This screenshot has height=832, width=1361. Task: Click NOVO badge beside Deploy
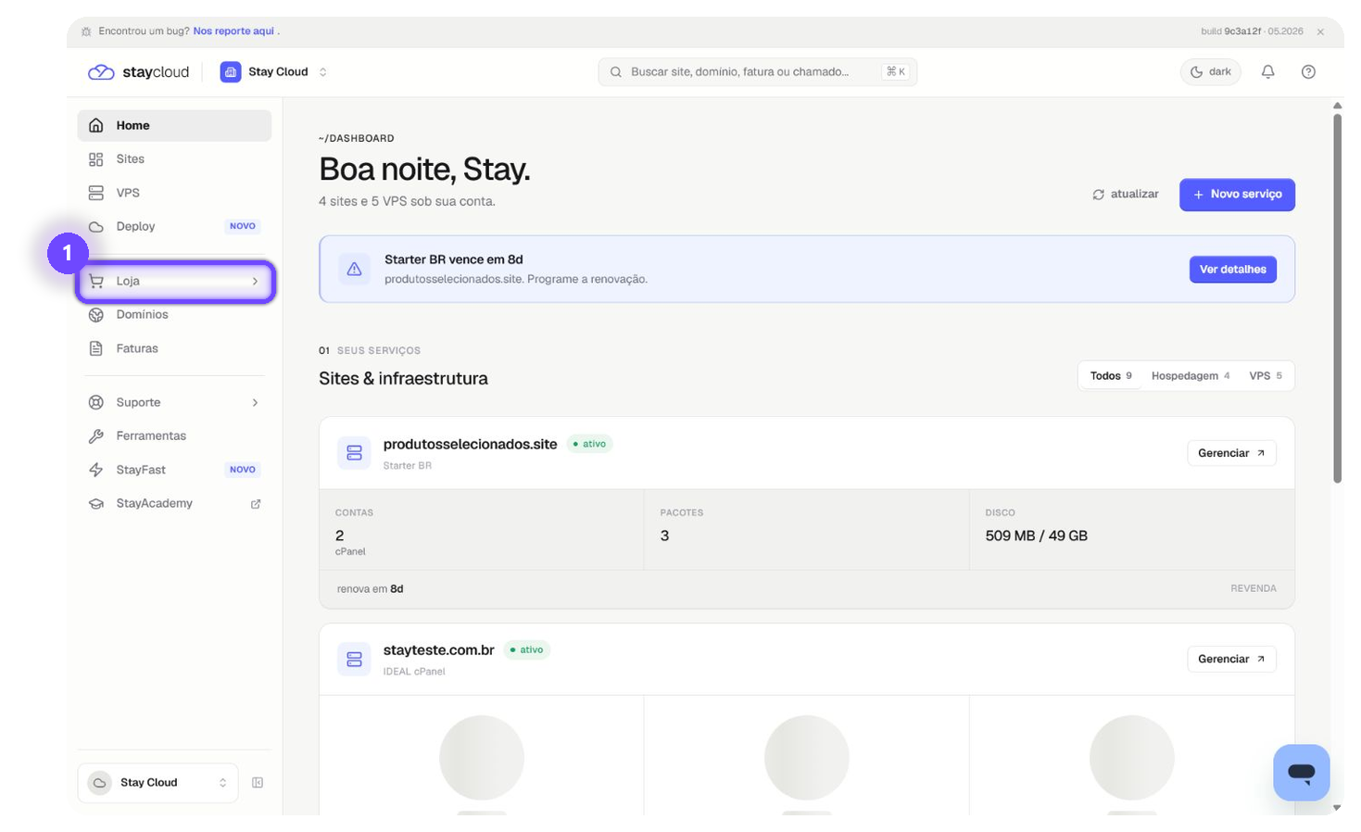pyautogui.click(x=243, y=226)
